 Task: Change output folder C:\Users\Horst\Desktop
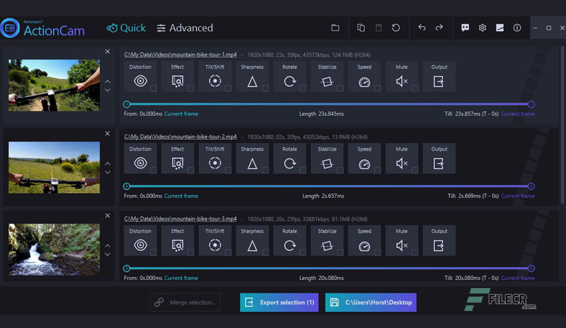[371, 302]
